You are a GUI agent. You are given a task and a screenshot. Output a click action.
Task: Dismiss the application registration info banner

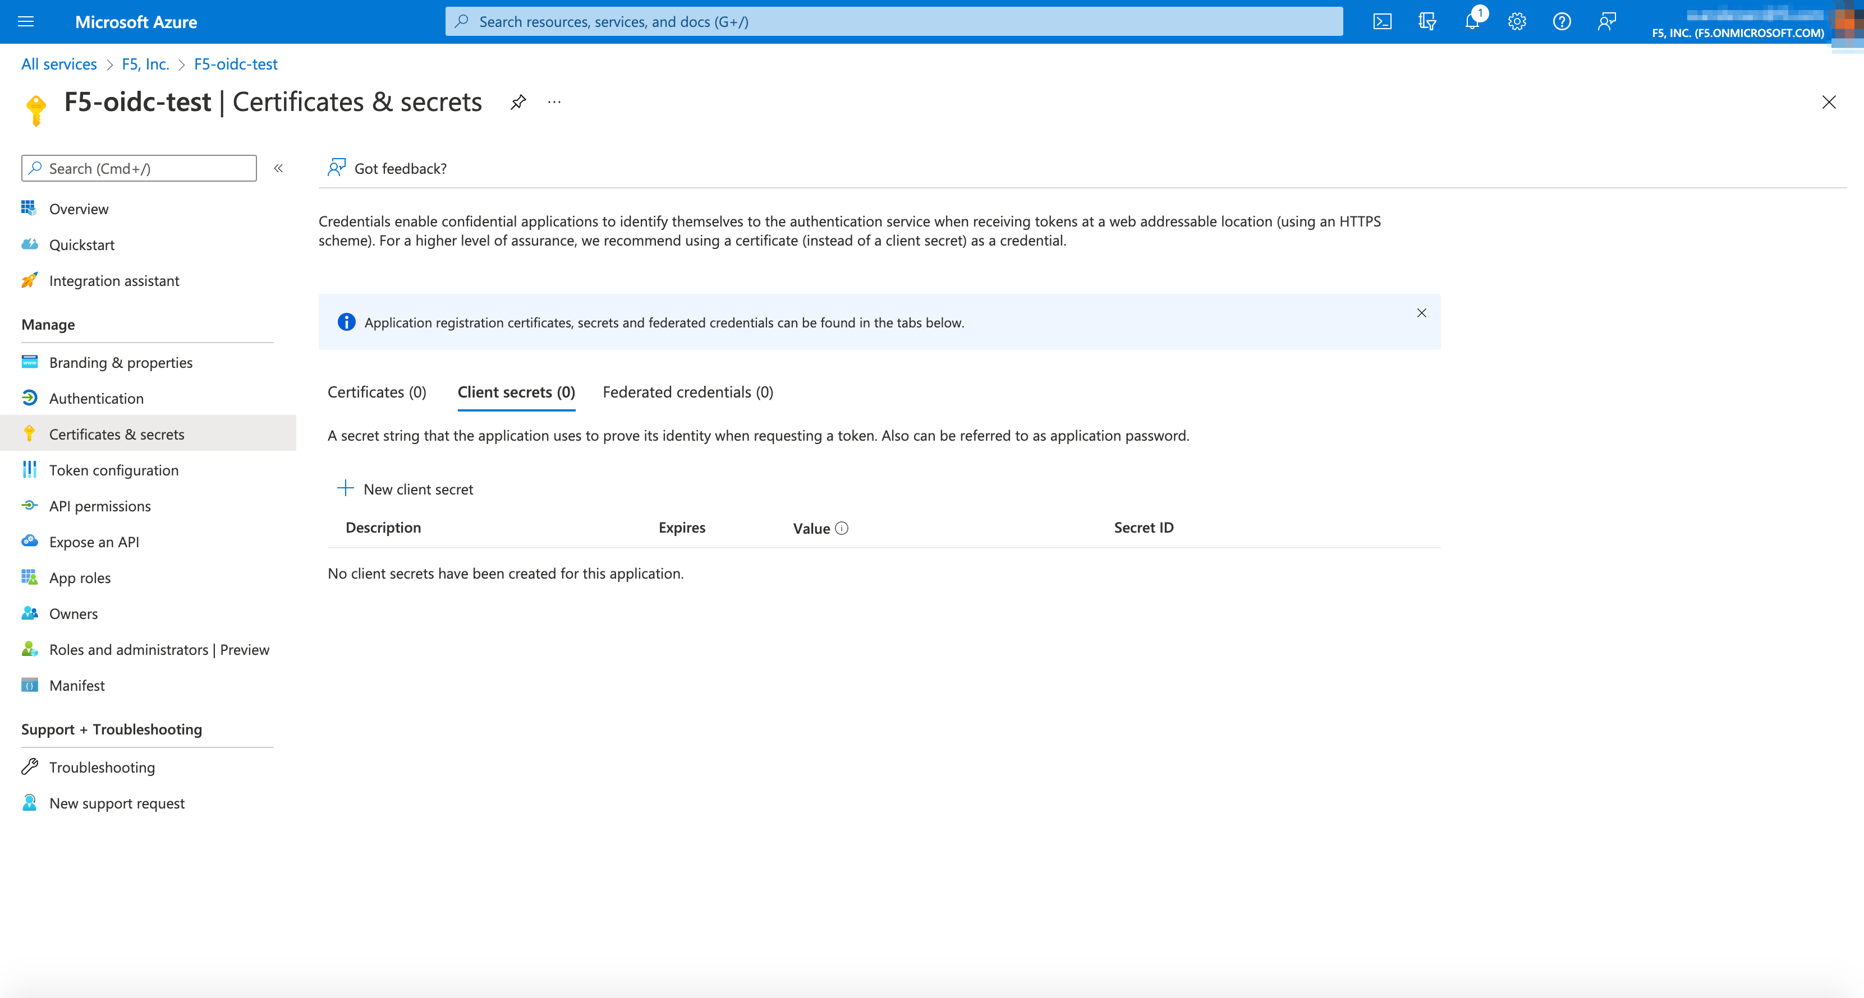(x=1421, y=313)
